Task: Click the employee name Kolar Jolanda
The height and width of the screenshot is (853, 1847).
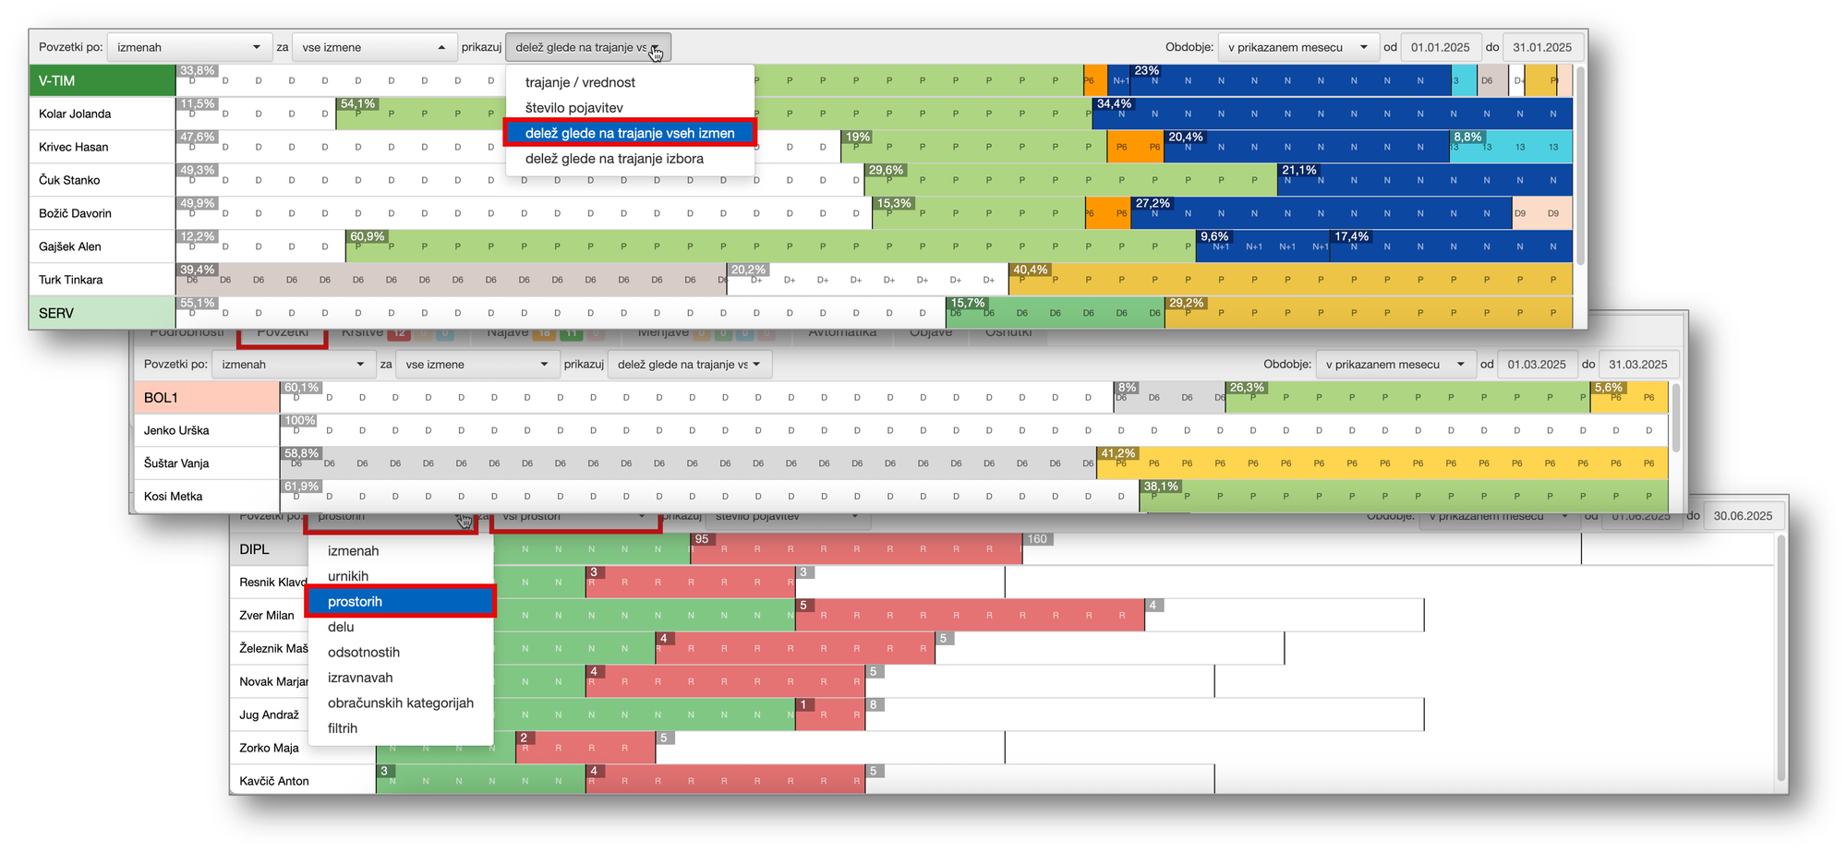Action: click(x=75, y=114)
